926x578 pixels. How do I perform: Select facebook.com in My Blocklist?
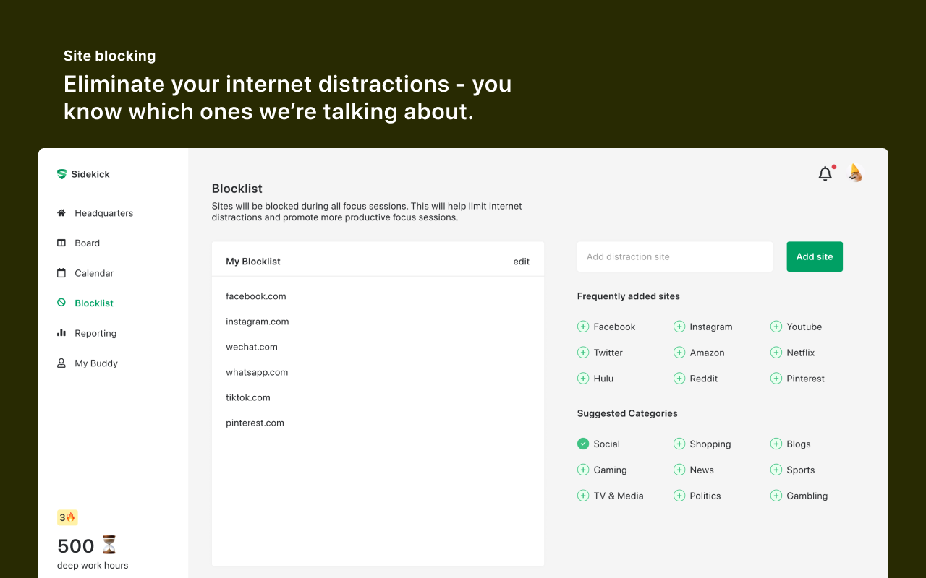(256, 296)
